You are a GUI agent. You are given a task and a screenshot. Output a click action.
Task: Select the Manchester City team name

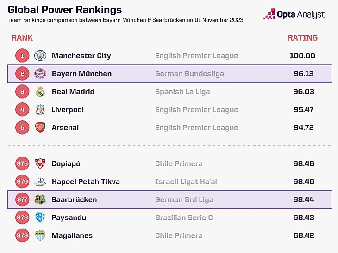coord(81,56)
